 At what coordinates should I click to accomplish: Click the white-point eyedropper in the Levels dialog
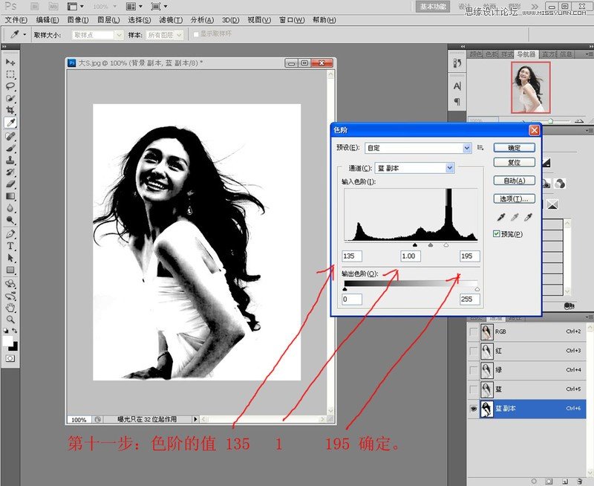[x=529, y=216]
